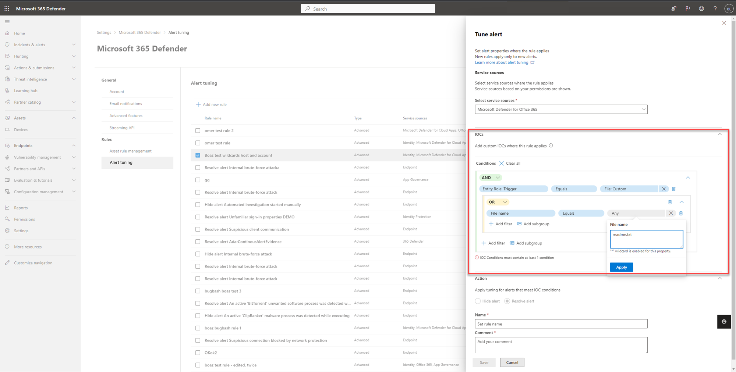Click the Devices sidebar icon
Viewport: 736px width, 372px height.
(x=7, y=129)
